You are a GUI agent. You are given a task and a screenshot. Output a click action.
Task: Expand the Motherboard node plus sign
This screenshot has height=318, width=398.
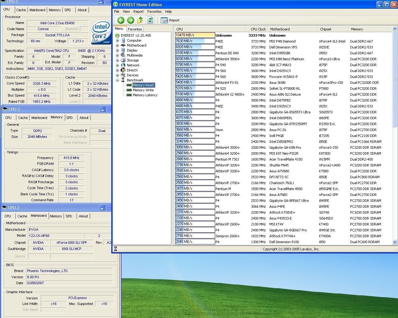pos(118,45)
